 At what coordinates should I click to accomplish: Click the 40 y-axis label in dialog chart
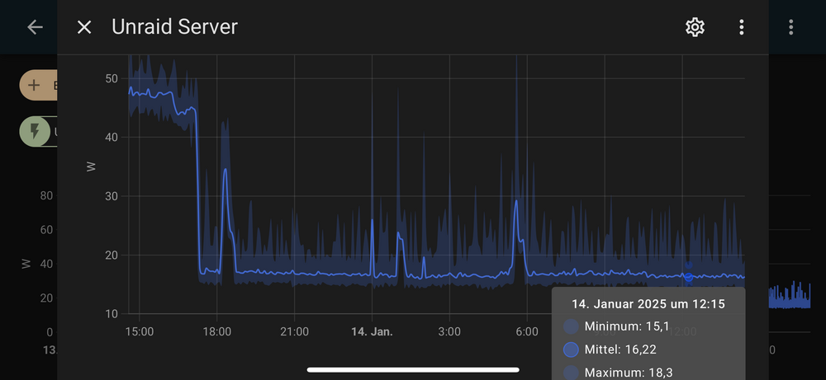112,138
